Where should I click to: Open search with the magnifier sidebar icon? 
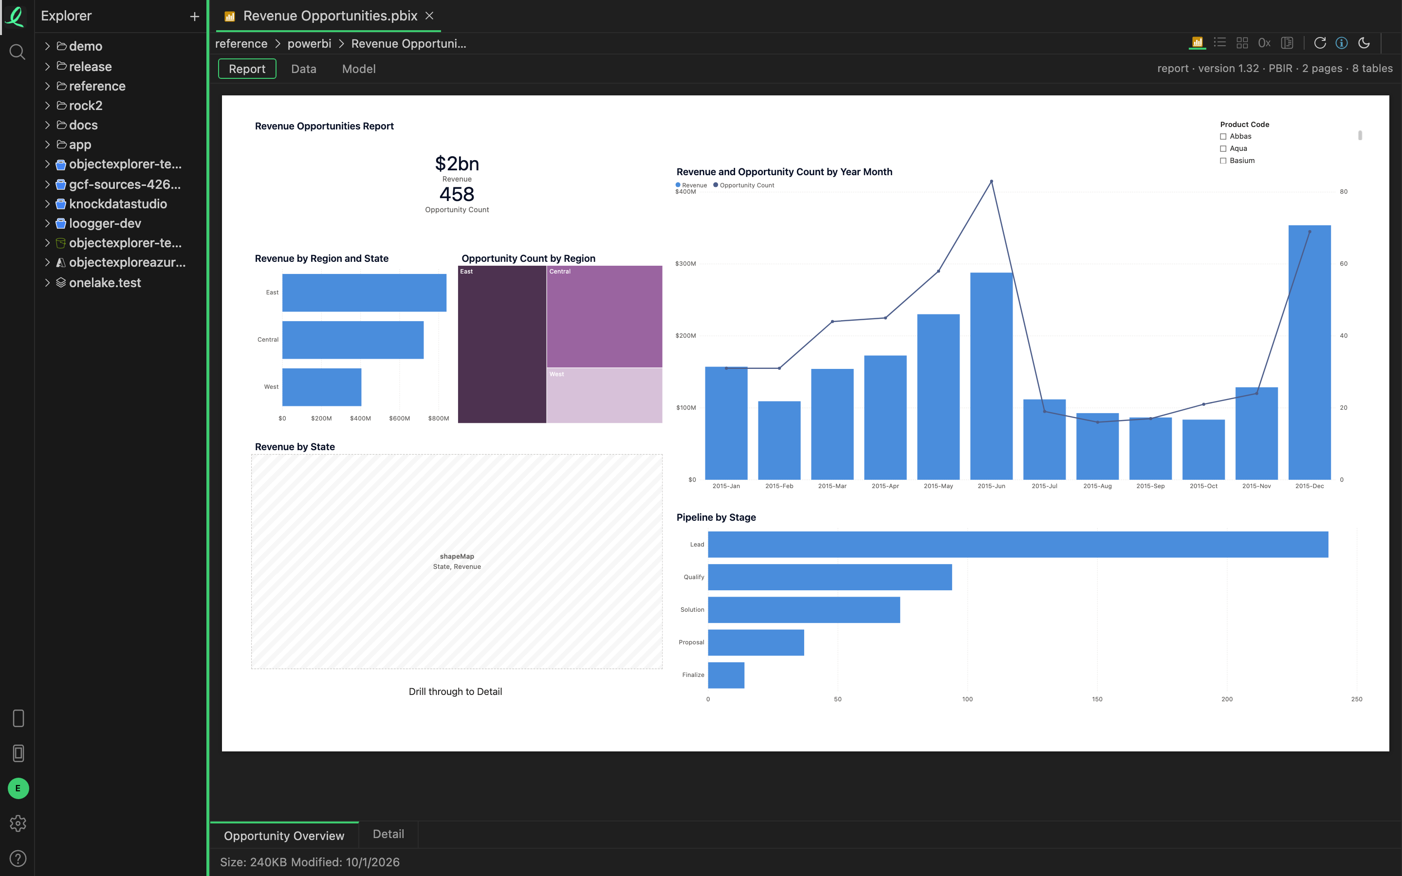18,52
